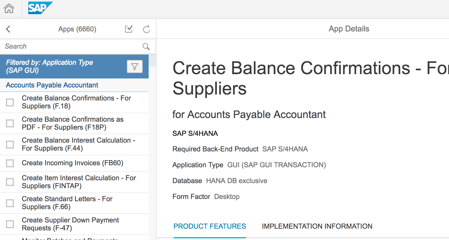
Task: Open the Product Features tab
Action: point(210,226)
